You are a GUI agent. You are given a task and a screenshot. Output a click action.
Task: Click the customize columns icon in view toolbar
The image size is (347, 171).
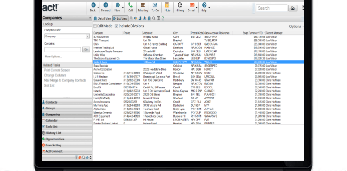[158, 19]
